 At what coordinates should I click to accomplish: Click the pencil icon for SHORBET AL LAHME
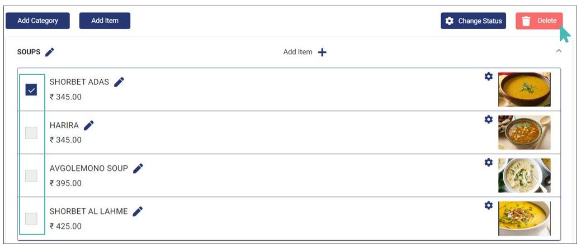pos(138,211)
